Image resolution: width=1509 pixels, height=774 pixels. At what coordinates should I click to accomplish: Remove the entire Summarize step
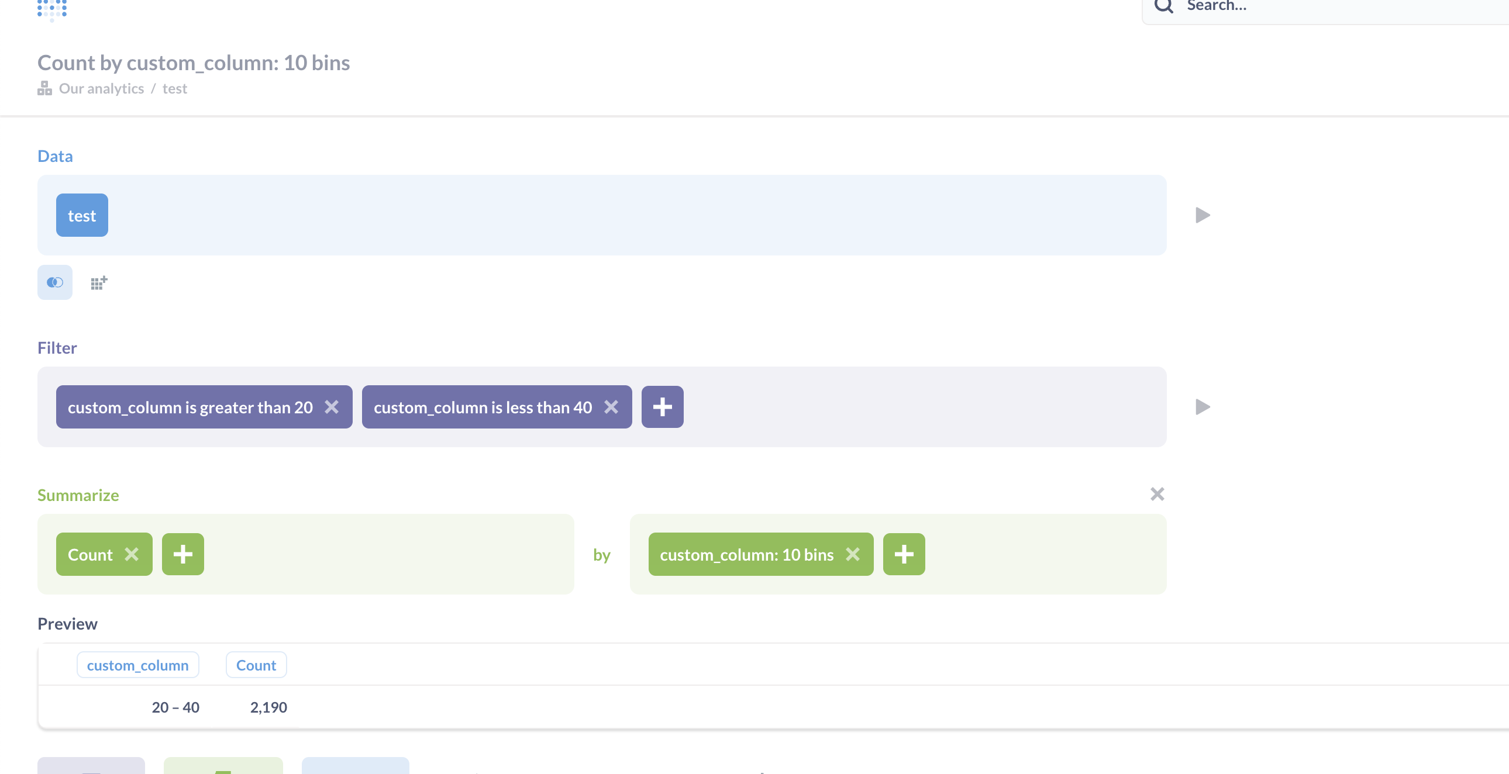point(1157,493)
